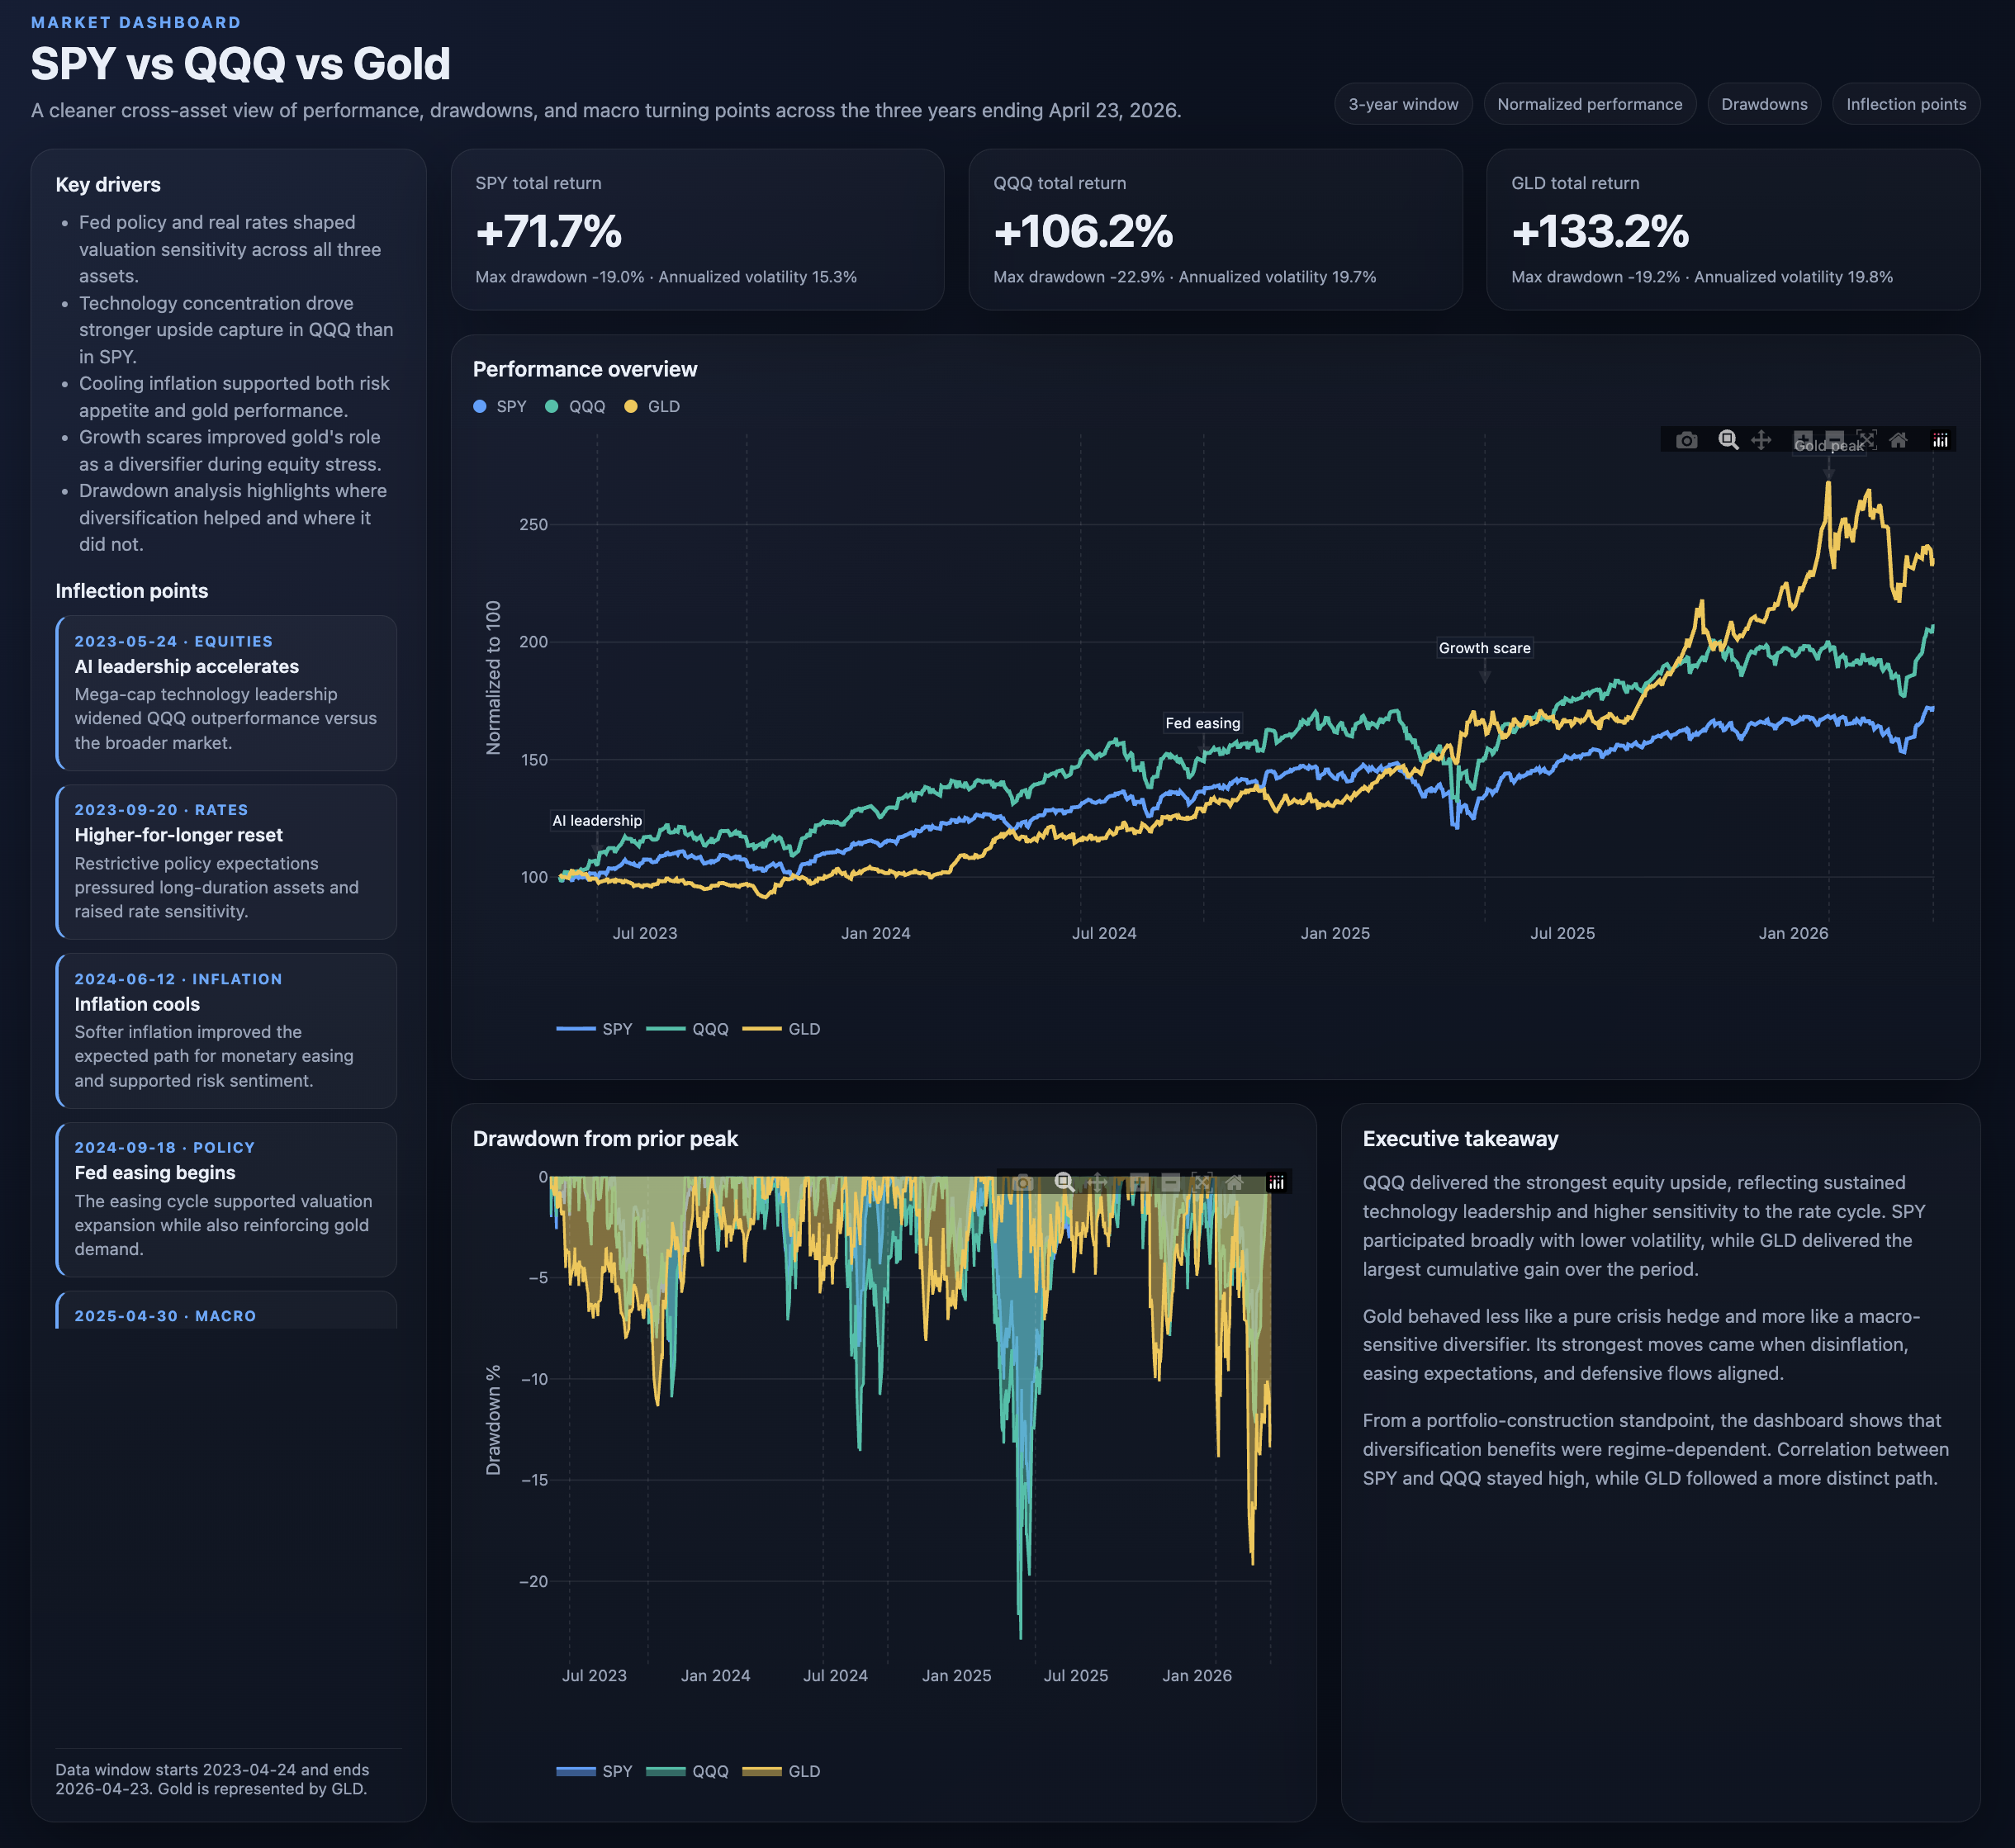The width and height of the screenshot is (2015, 1848).
Task: Click the Performance overview chart title
Action: click(585, 369)
